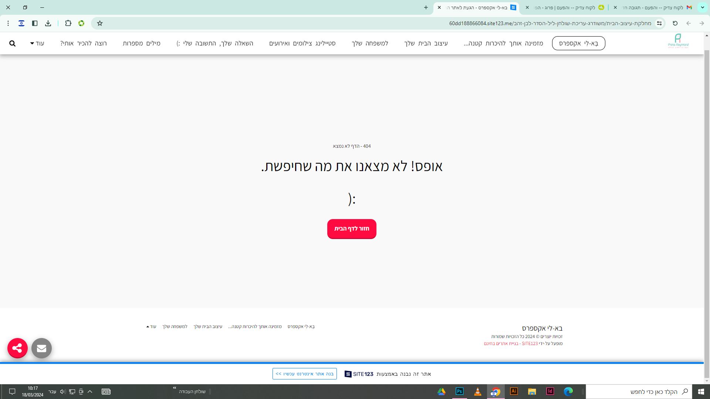Click the SITE123 footer link
This screenshot has width=710, height=399.
tap(530, 344)
